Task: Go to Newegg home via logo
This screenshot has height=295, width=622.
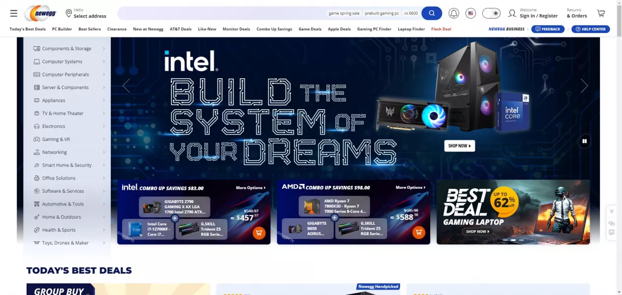Action: (40, 13)
